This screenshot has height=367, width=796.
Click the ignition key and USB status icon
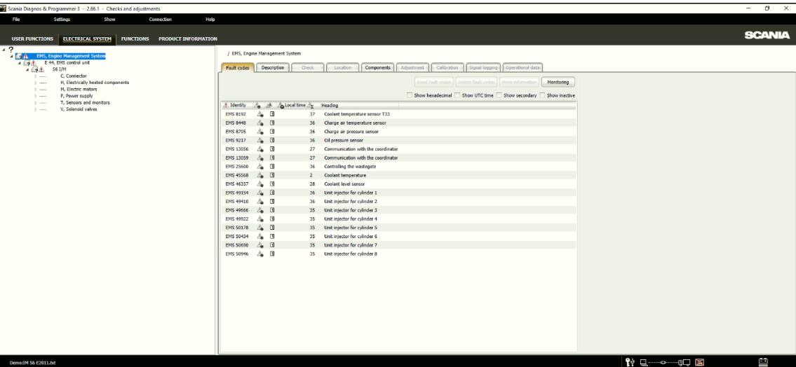[630, 362]
